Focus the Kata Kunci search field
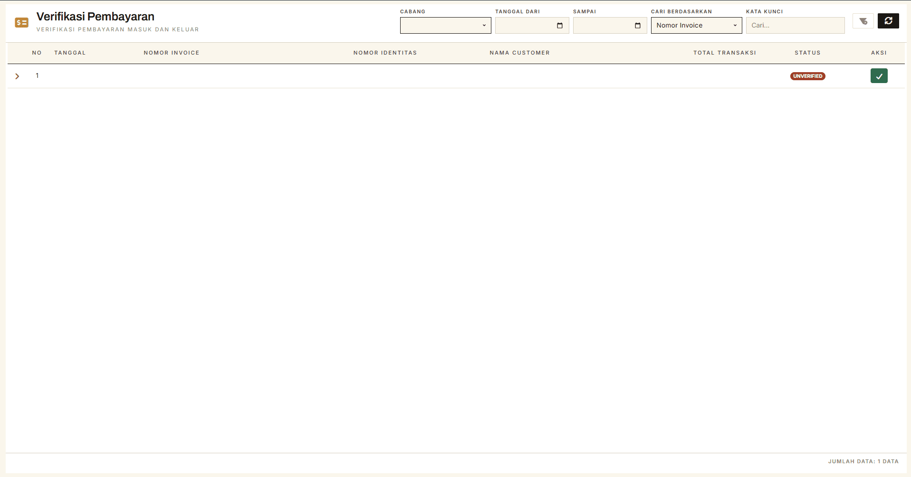 (796, 26)
